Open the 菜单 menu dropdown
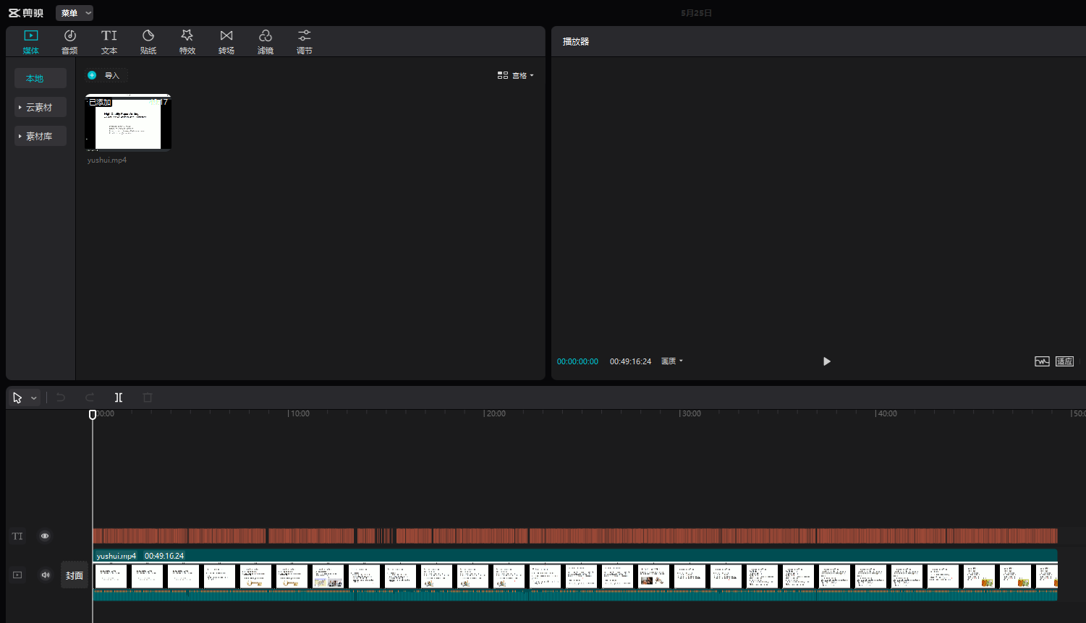 click(75, 13)
